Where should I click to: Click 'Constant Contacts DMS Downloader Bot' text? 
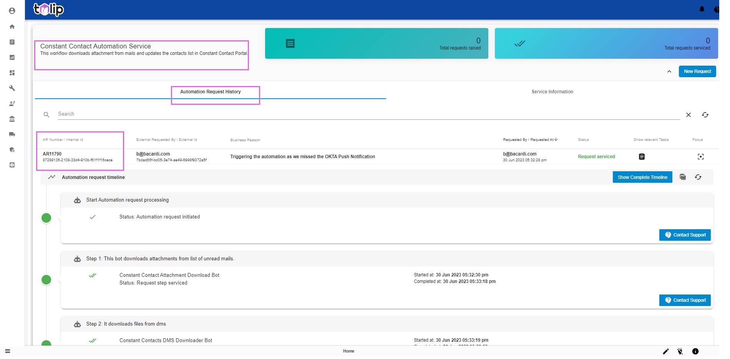click(166, 341)
